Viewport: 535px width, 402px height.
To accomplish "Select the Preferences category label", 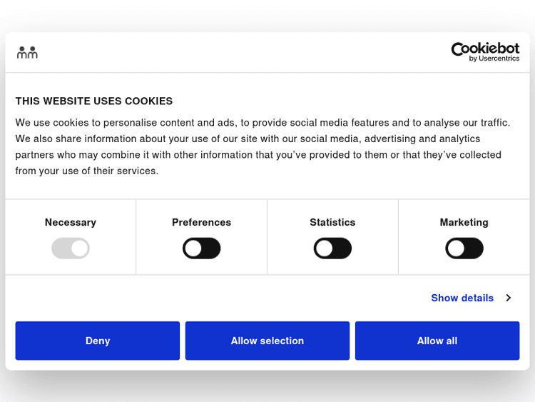I will click(x=202, y=222).
